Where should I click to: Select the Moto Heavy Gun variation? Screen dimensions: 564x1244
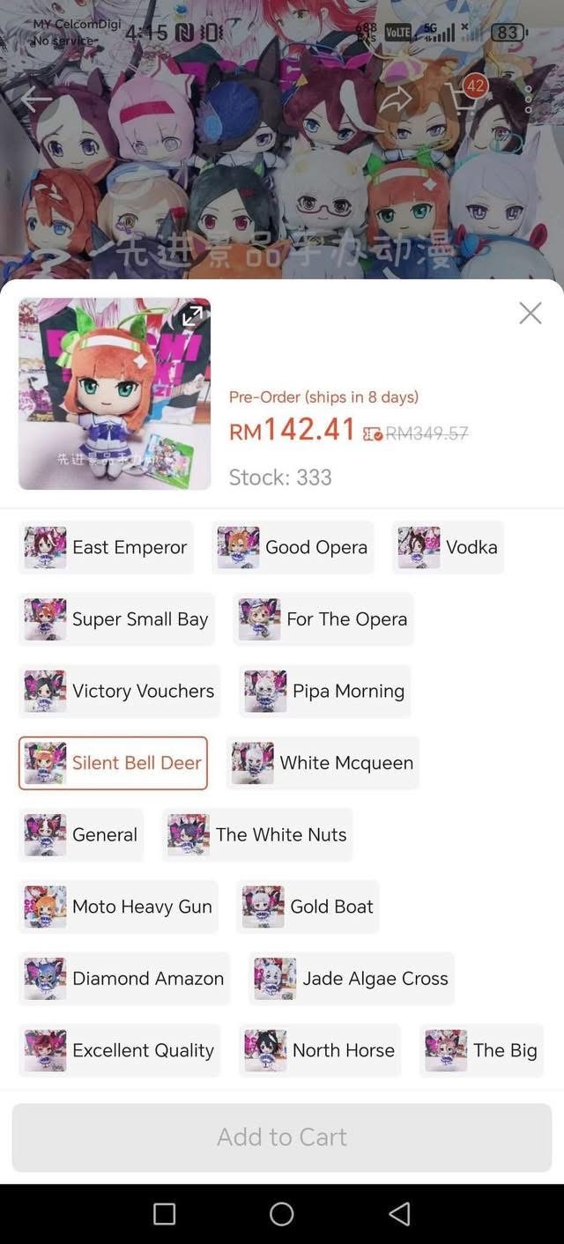(x=118, y=907)
